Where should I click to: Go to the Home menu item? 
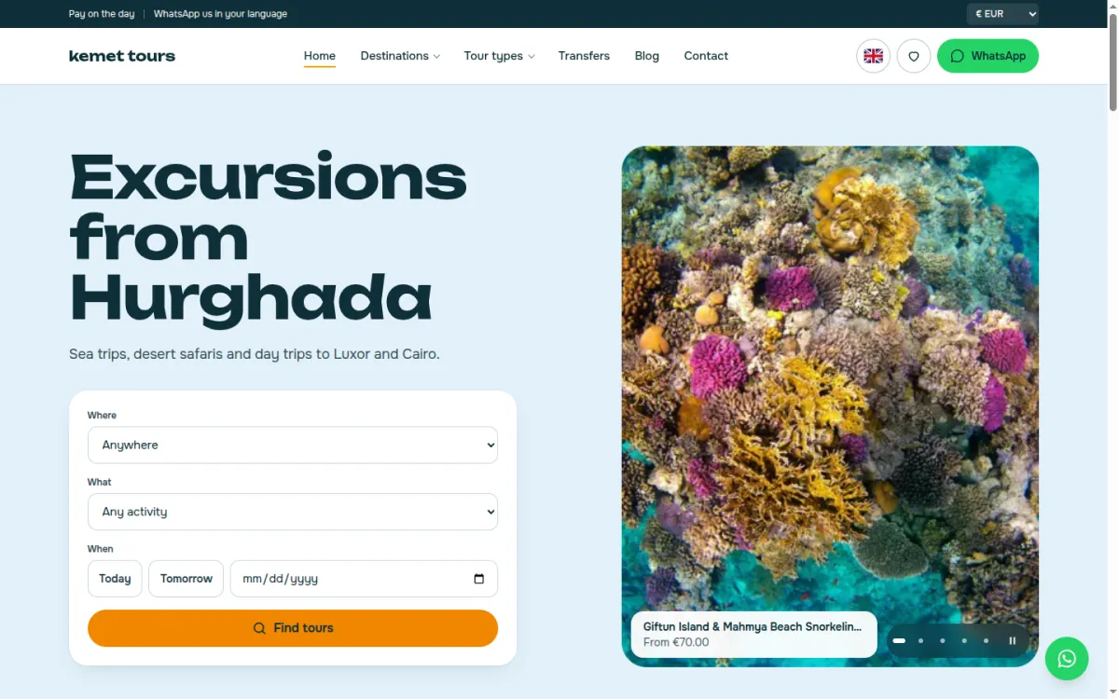pyautogui.click(x=320, y=56)
